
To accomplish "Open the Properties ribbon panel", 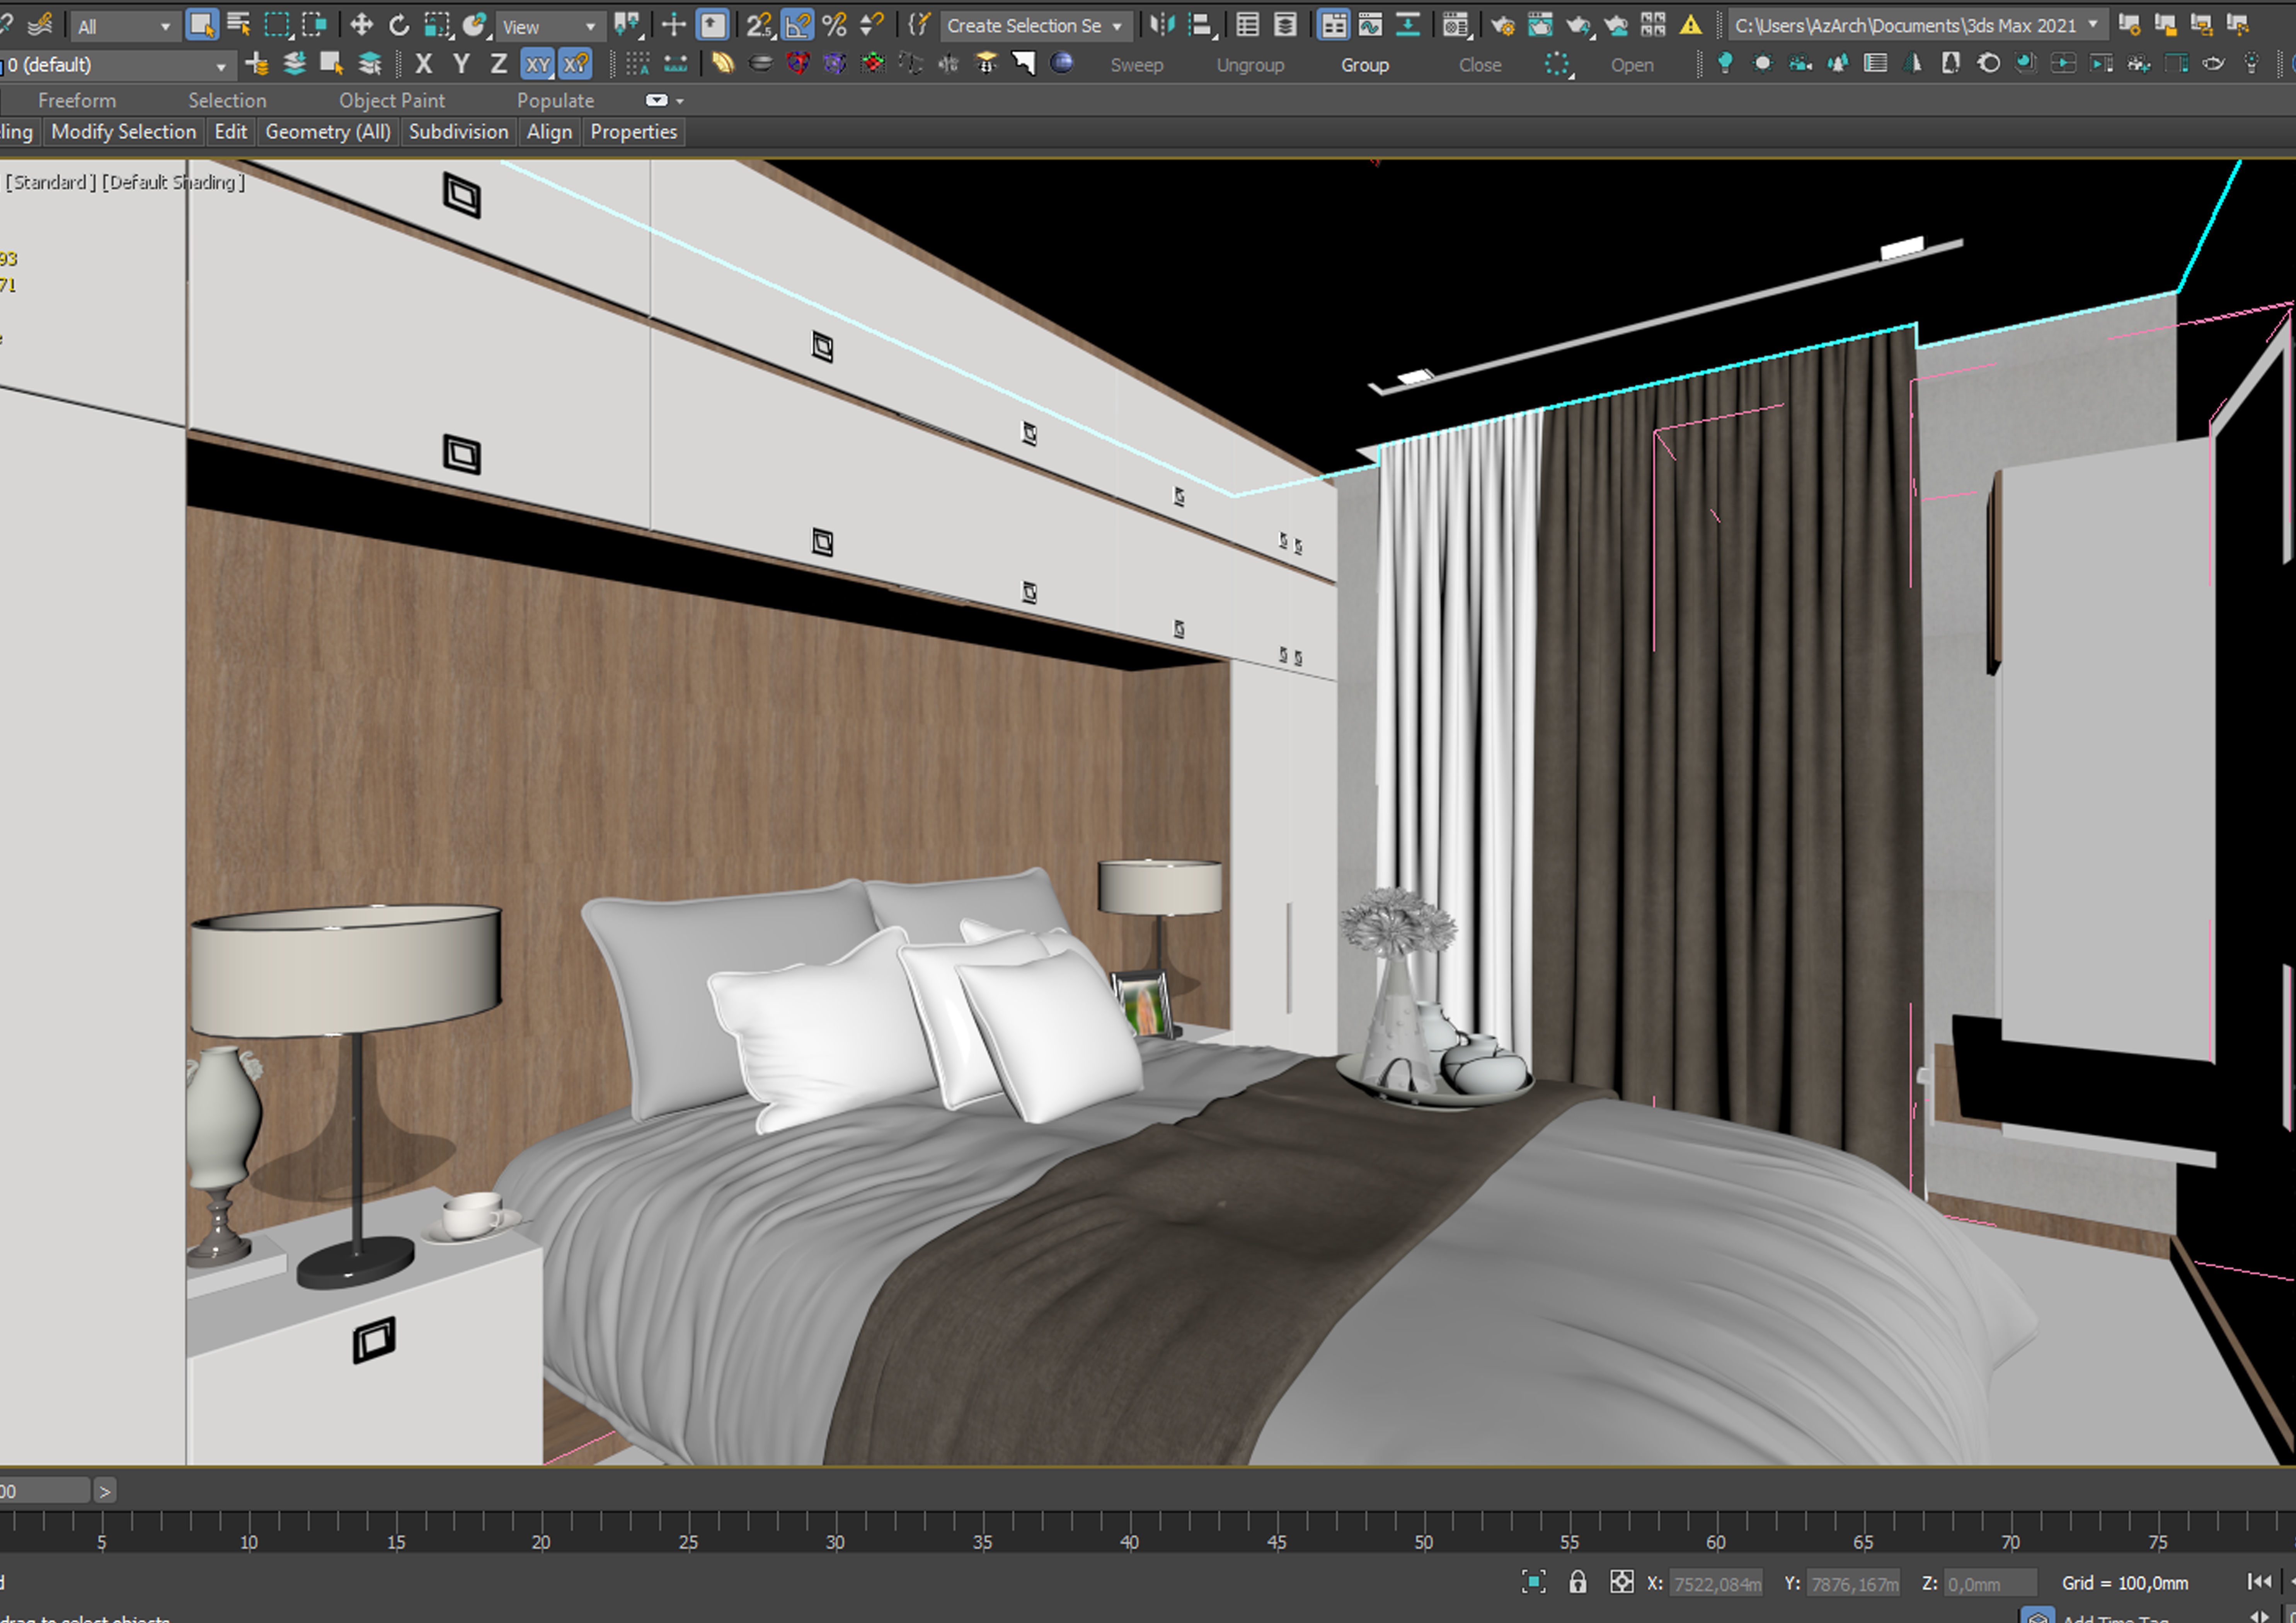I will (633, 132).
